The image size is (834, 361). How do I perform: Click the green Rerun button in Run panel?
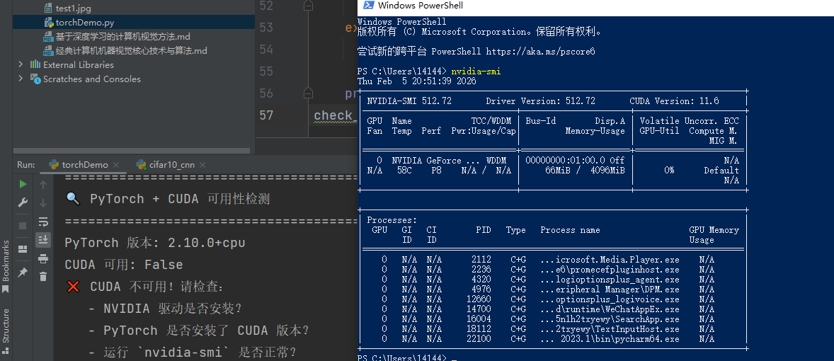23,184
